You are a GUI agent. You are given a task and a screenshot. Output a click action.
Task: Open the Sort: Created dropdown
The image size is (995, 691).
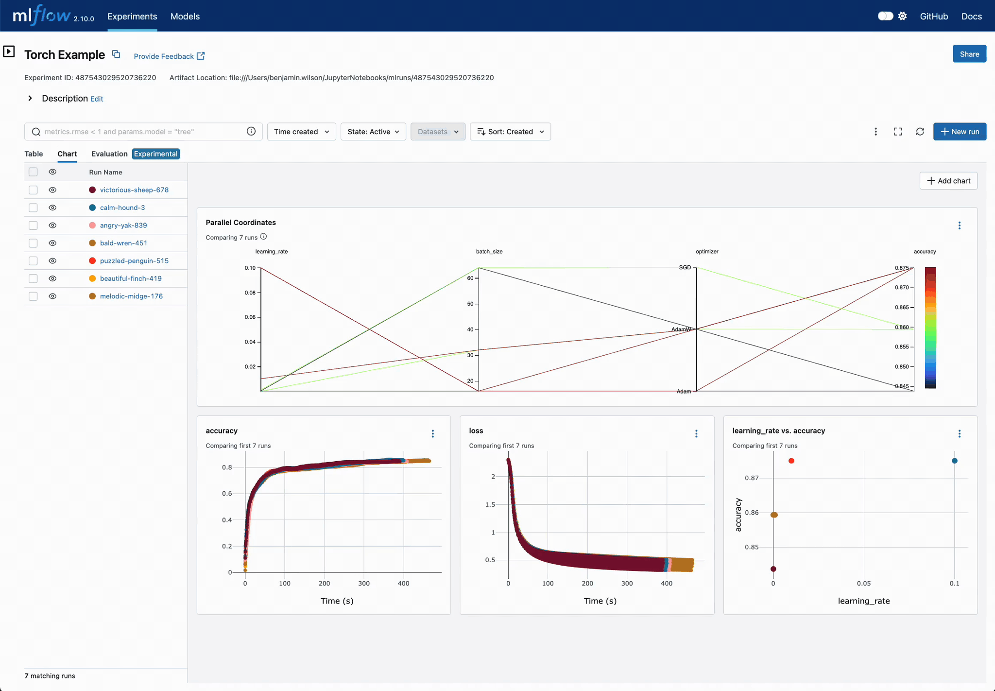tap(510, 132)
